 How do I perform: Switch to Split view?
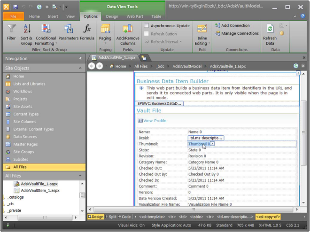(111, 217)
